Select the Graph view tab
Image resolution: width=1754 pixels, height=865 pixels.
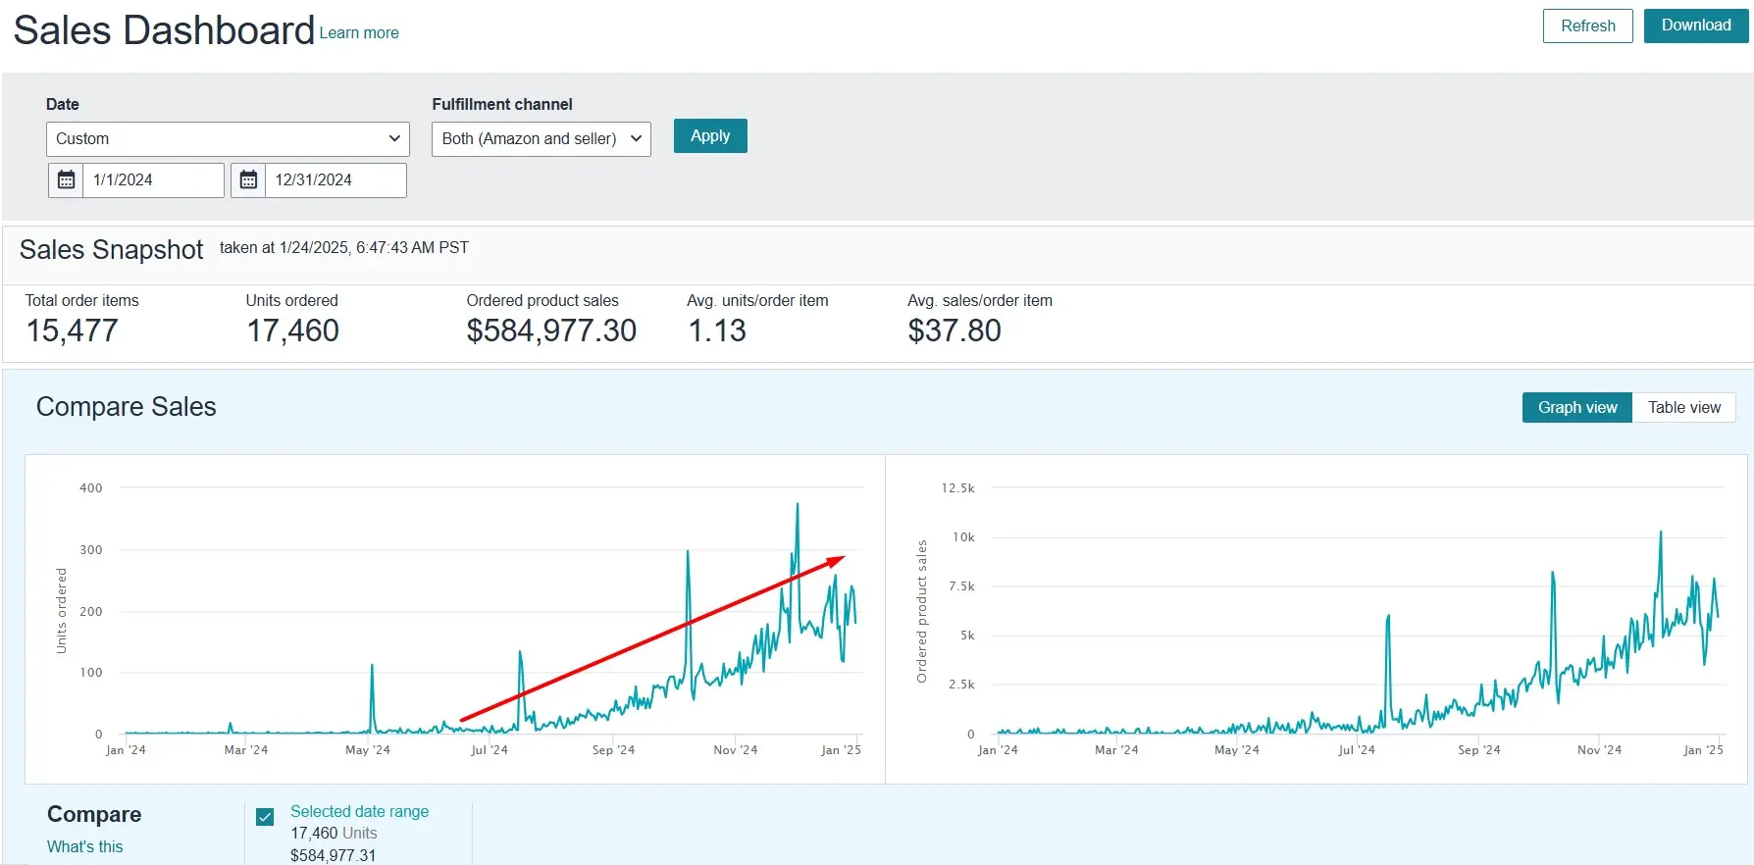tap(1577, 408)
